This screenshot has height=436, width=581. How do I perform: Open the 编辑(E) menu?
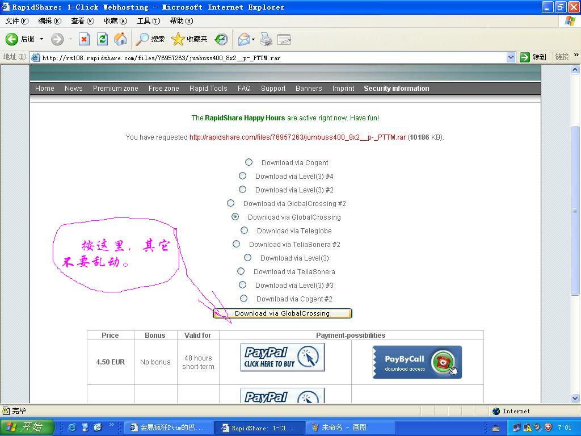[x=50, y=21]
